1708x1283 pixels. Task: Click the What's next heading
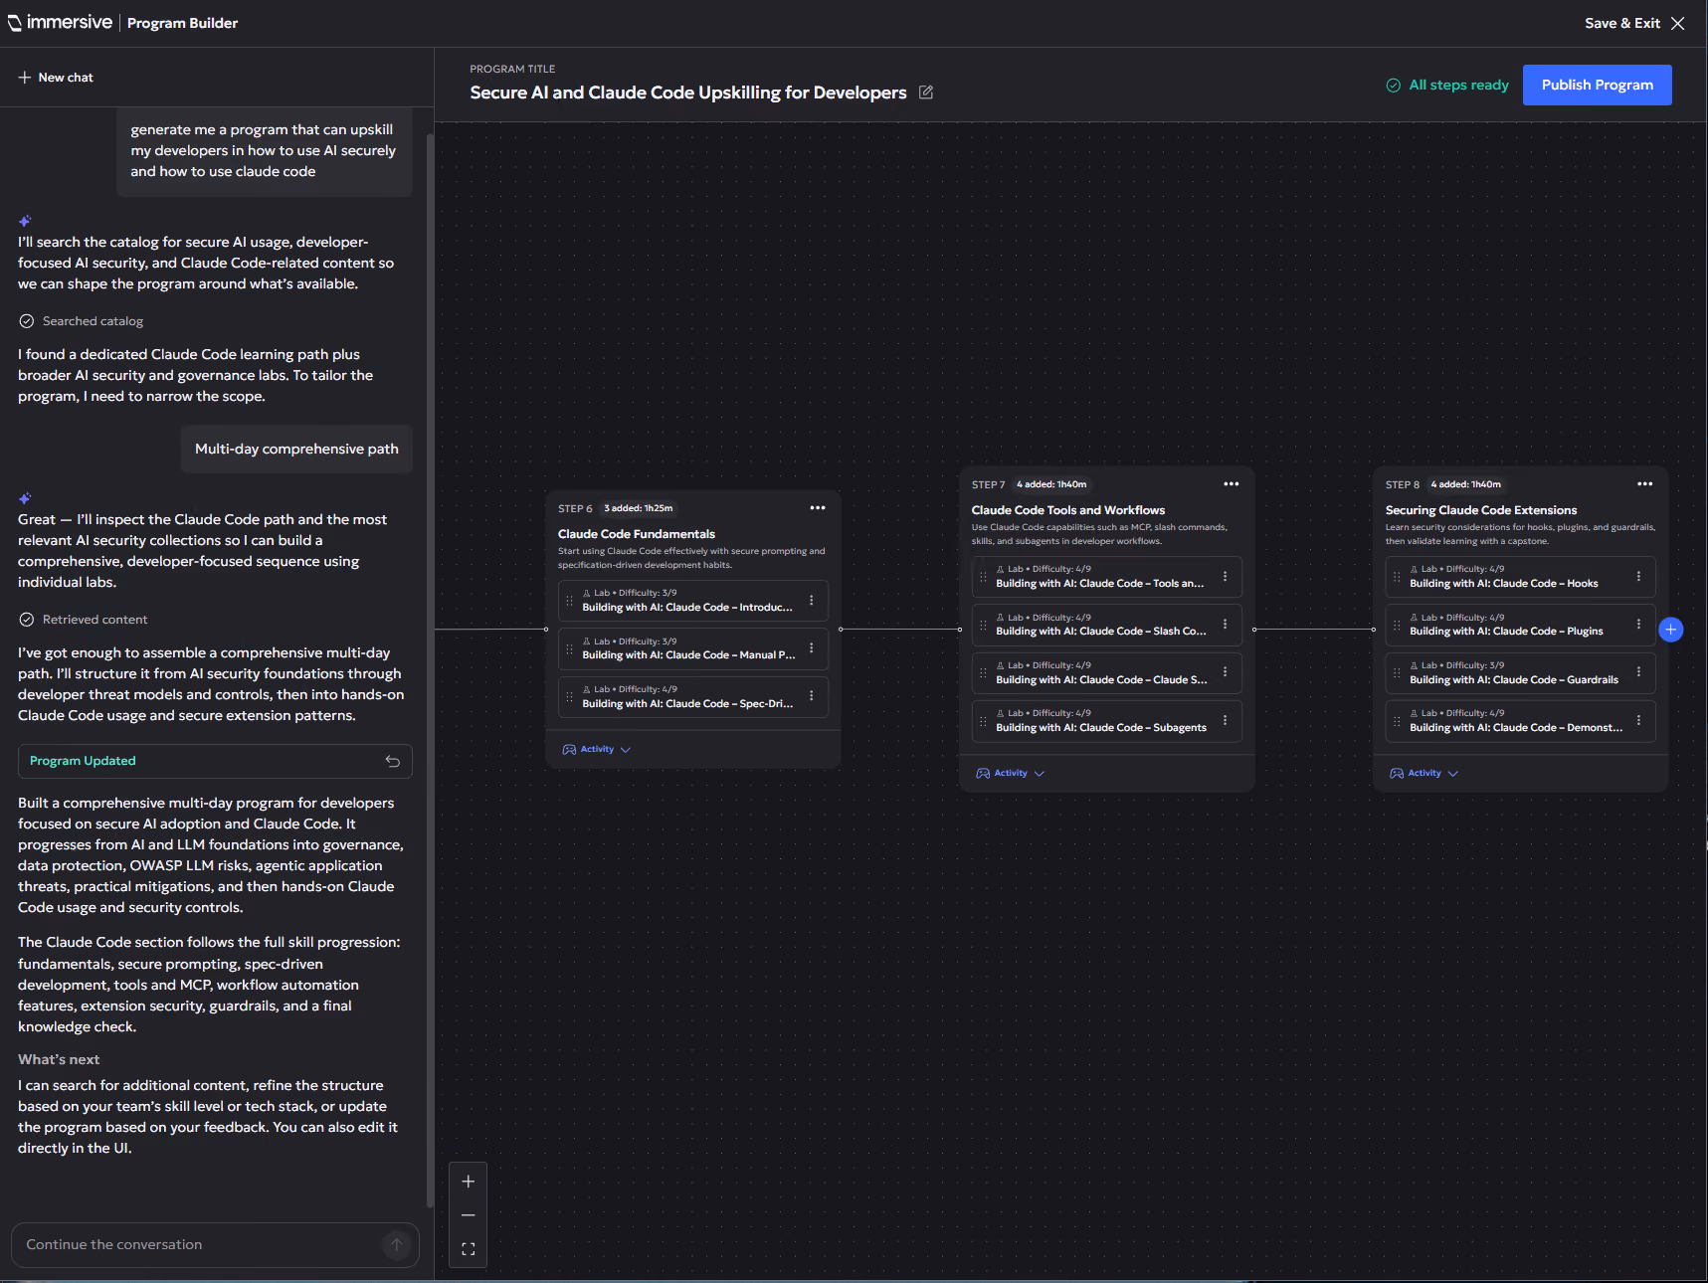click(x=59, y=1060)
